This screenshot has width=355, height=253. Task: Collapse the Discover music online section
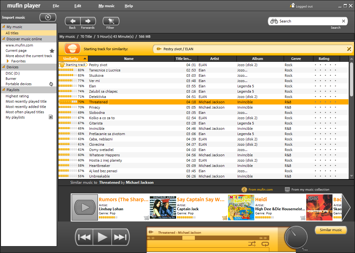[x=4, y=39]
